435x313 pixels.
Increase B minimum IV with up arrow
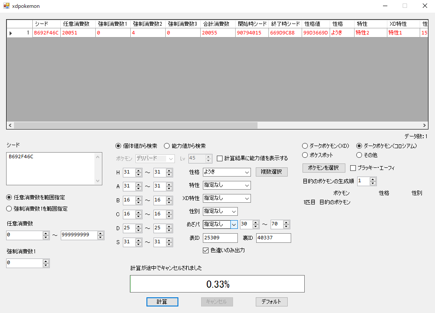(x=139, y=198)
